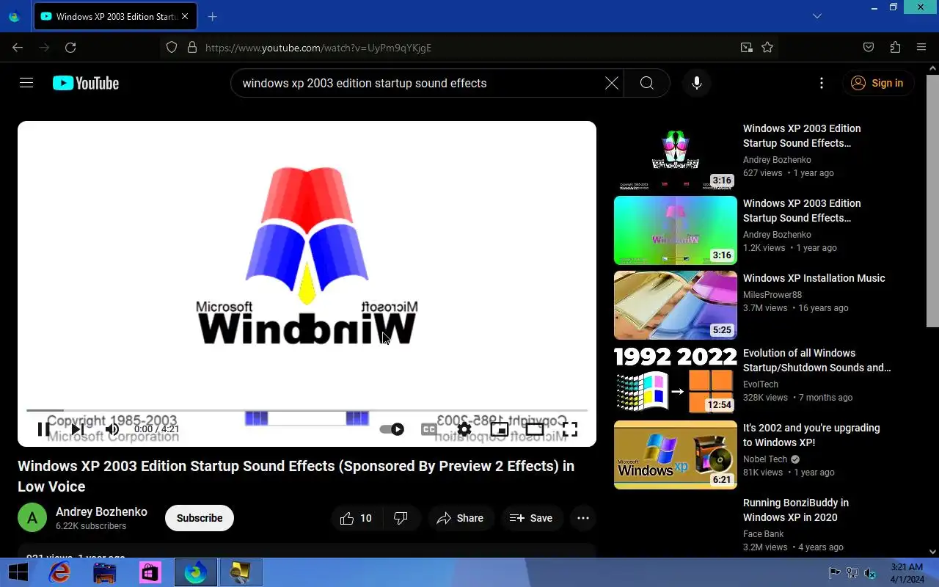Screen dimensions: 939x587
Task: Click the browser address bar URL
Action: [318, 48]
